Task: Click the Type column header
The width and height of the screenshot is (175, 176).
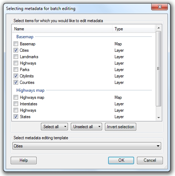Action: (x=134, y=29)
